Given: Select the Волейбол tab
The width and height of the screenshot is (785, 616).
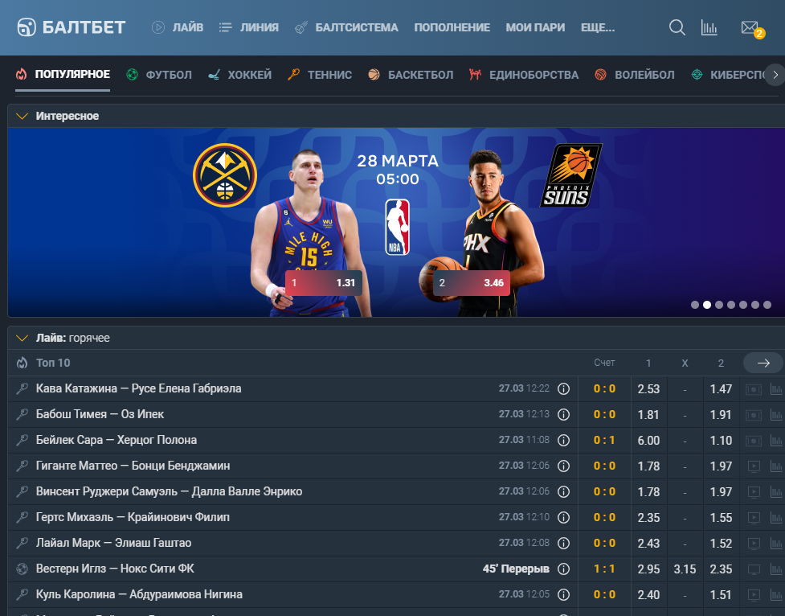Looking at the screenshot, I should pyautogui.click(x=634, y=75).
